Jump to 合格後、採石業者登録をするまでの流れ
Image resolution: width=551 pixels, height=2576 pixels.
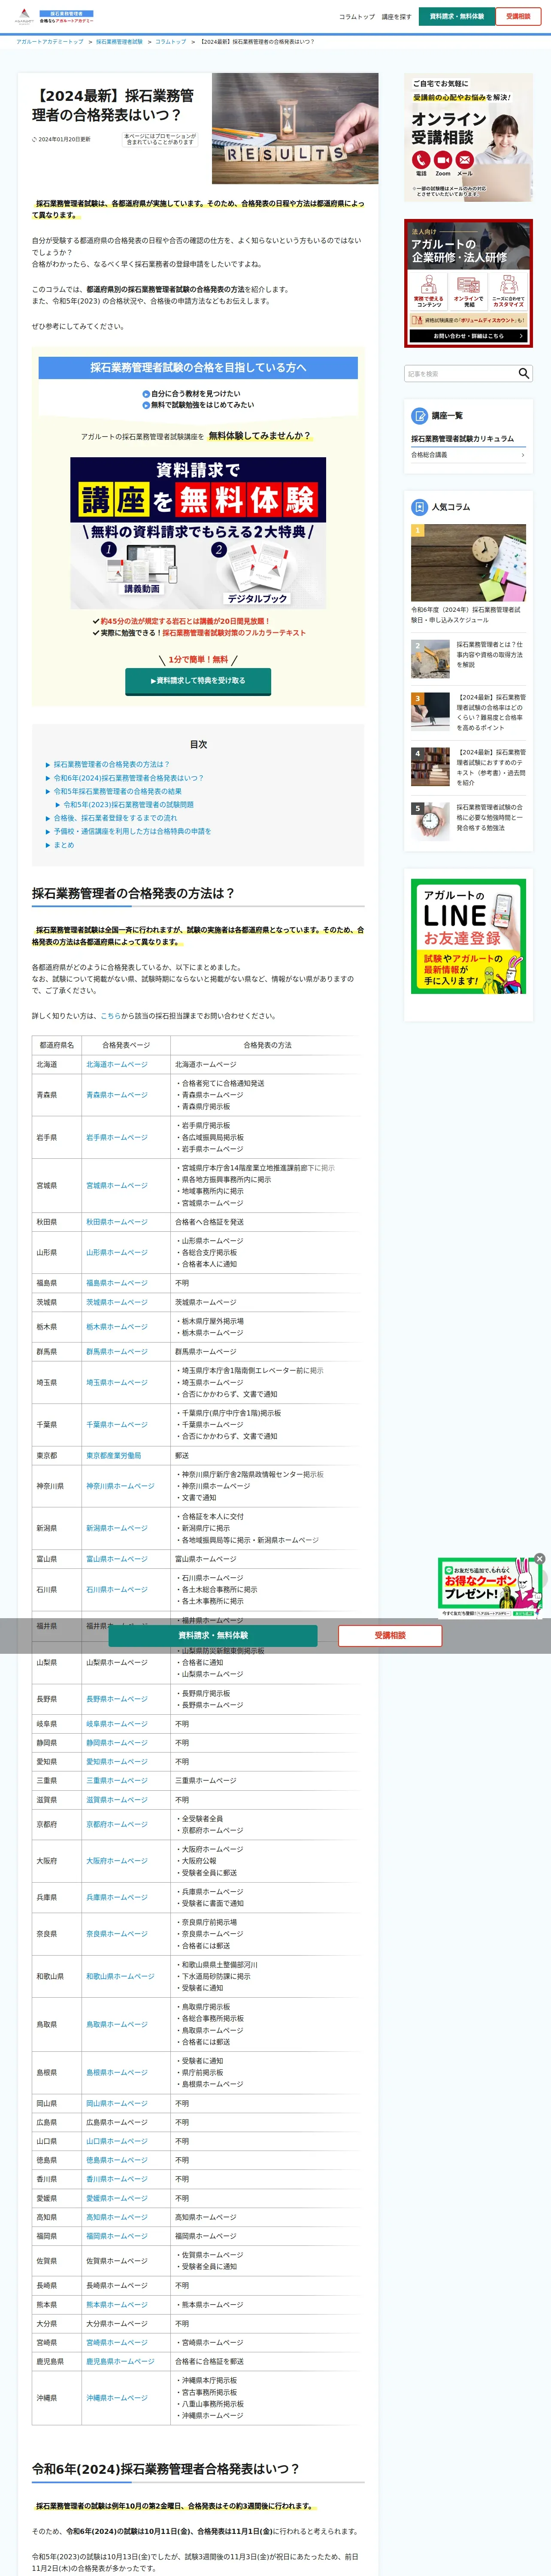115,818
